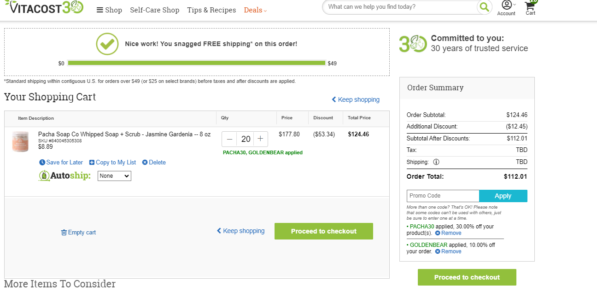Decrease quantity with the minus button
597x292 pixels.
[229, 139]
